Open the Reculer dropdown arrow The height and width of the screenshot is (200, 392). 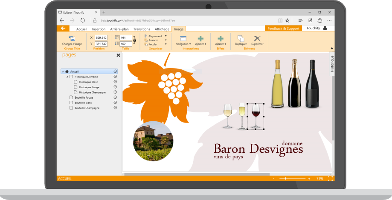pyautogui.click(x=166, y=44)
